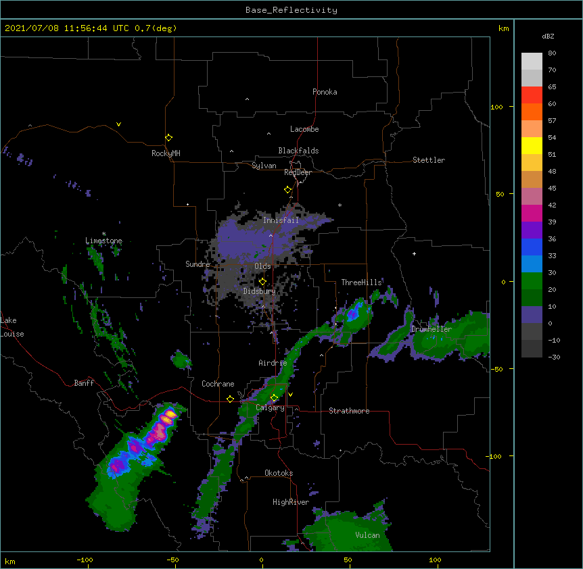583x569 pixels.
Task: Click the purple-blue 10 dBZ legend swatch
Action: pyautogui.click(x=532, y=315)
